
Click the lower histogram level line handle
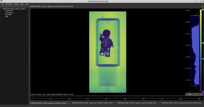pyautogui.click(x=195, y=86)
